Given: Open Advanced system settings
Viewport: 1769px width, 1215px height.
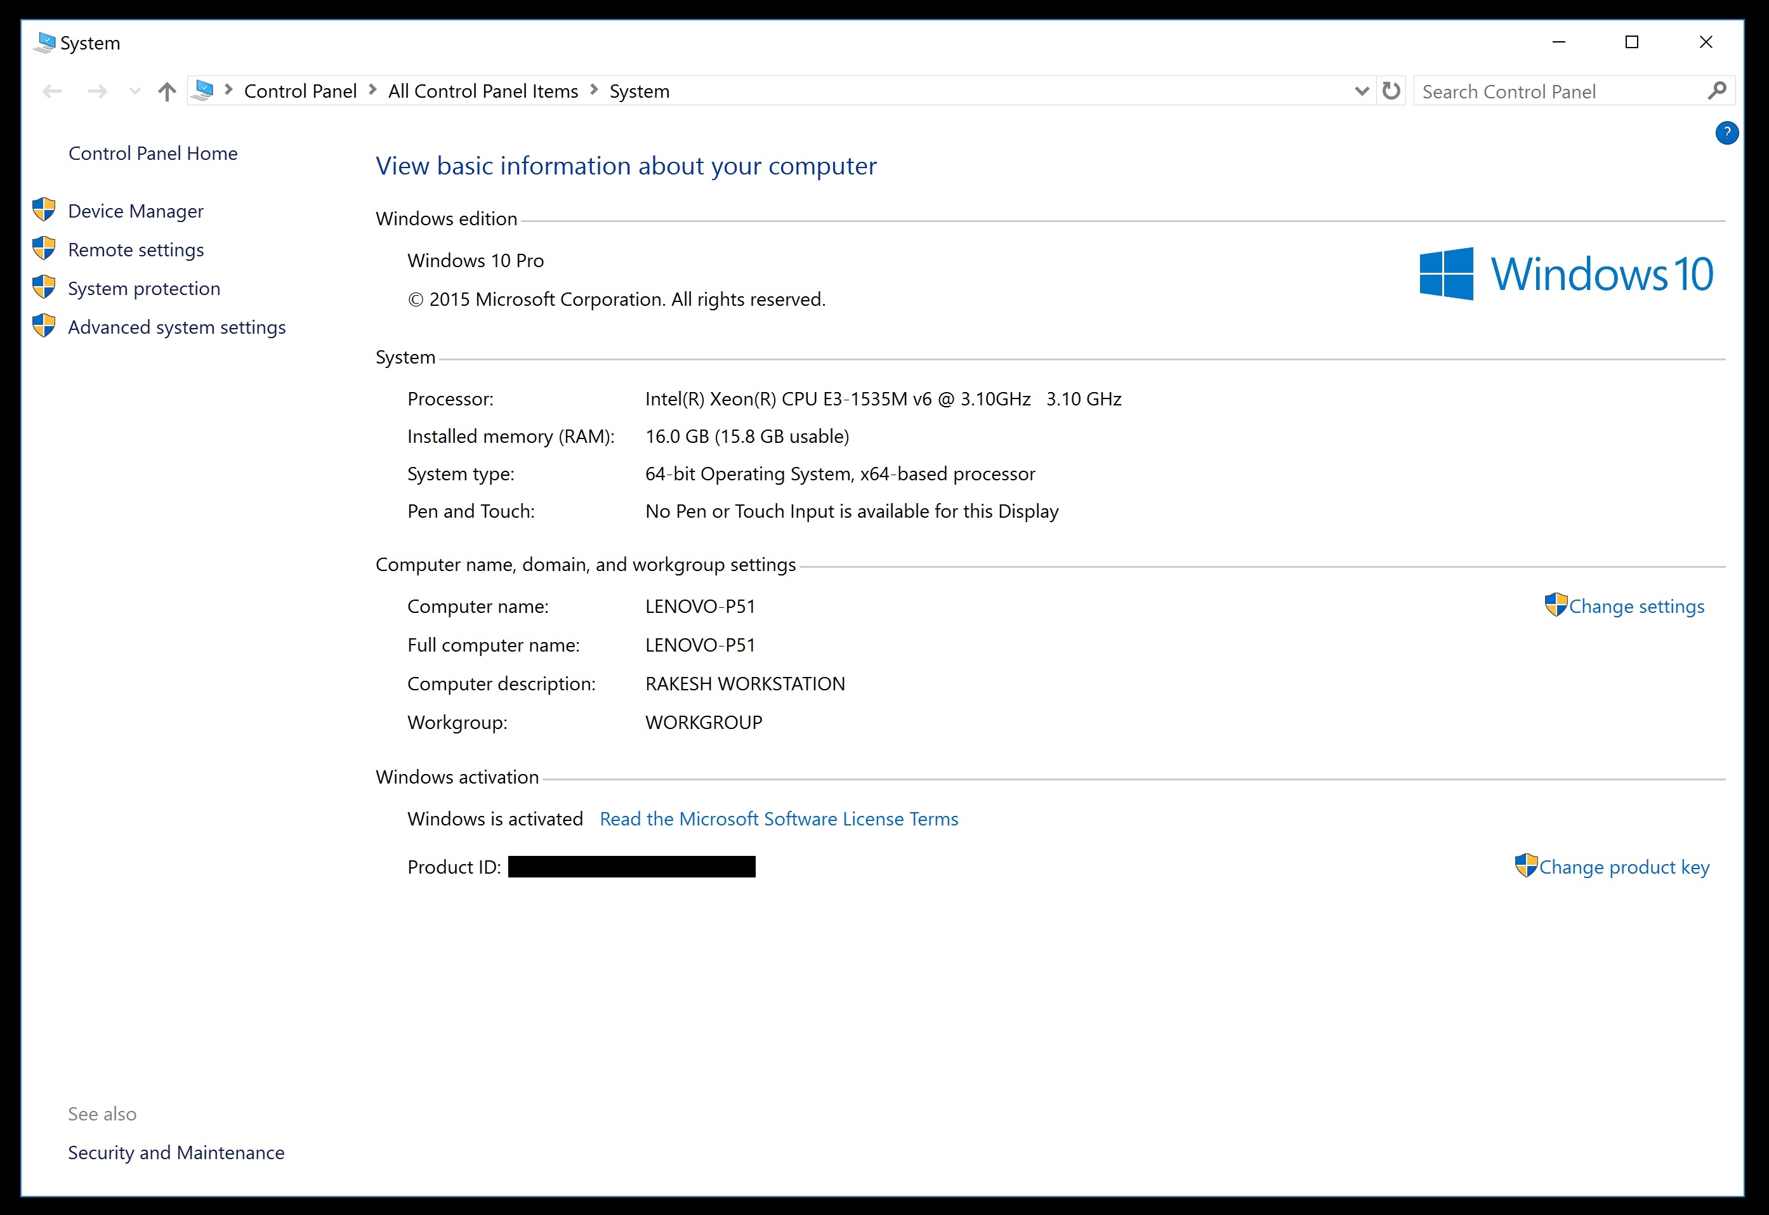Looking at the screenshot, I should tap(176, 327).
